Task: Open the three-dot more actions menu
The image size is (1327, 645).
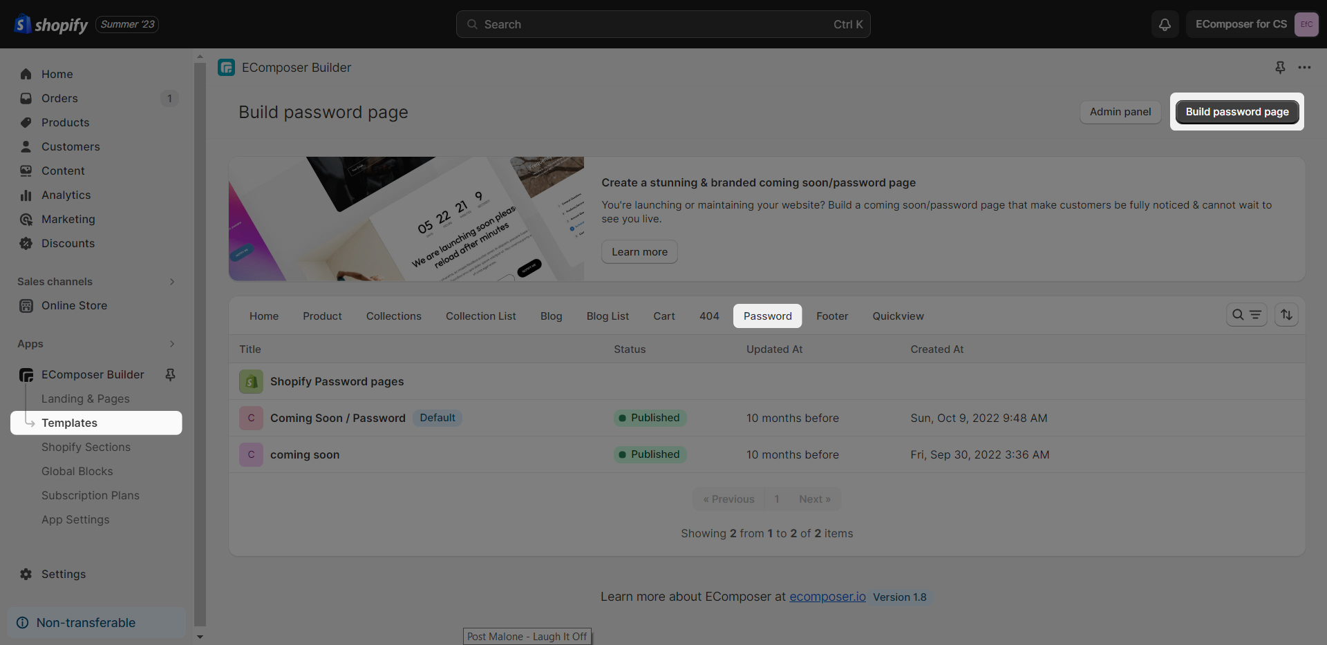Action: [x=1304, y=68]
